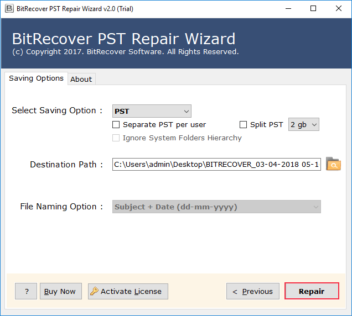The image size is (352, 316).
Task: Enable Separate PST per user checkbox
Action: click(116, 125)
